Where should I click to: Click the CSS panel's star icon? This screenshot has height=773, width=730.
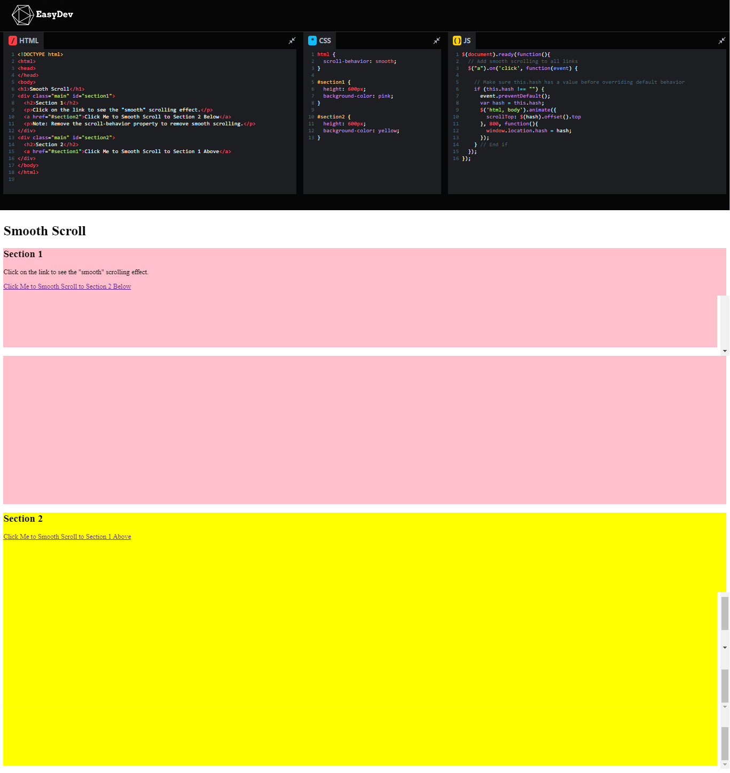click(312, 40)
